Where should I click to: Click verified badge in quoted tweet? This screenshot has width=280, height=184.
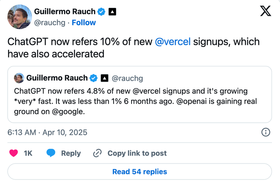(94, 78)
